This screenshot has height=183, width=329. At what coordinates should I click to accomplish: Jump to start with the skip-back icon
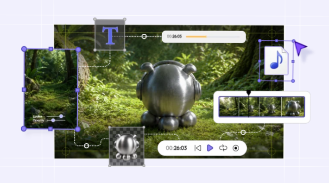tap(198, 148)
